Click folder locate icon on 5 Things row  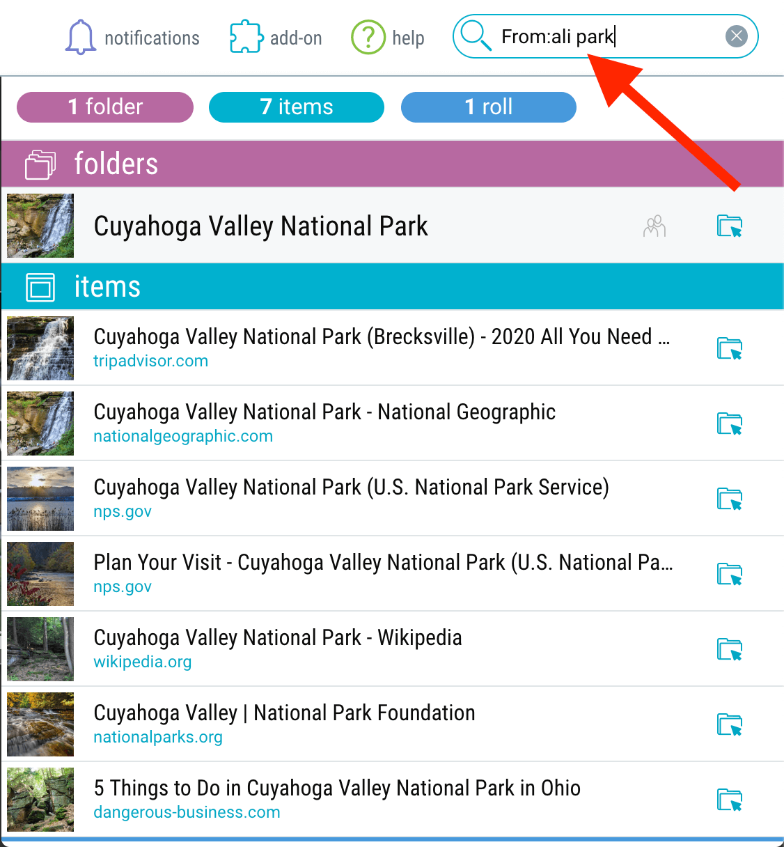click(x=730, y=800)
